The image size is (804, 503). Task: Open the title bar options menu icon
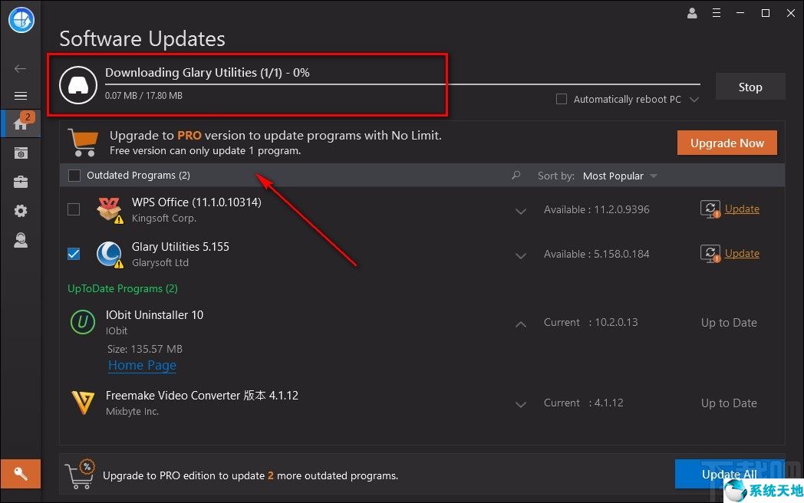tap(717, 13)
